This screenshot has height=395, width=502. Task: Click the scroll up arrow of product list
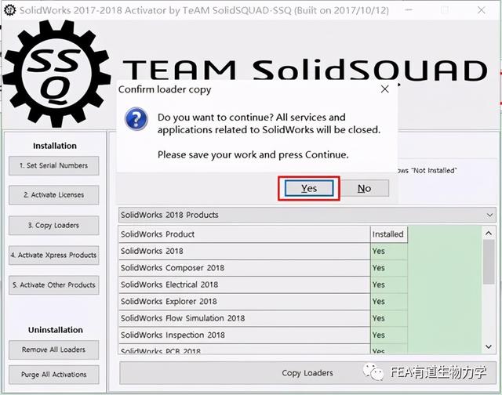click(x=489, y=234)
